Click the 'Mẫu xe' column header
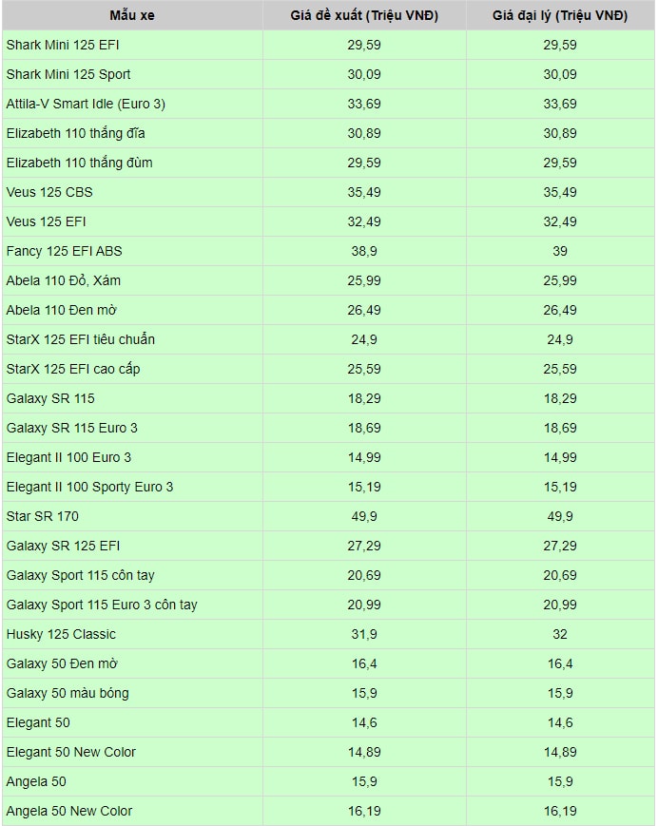This screenshot has width=658, height=826. 130,15
